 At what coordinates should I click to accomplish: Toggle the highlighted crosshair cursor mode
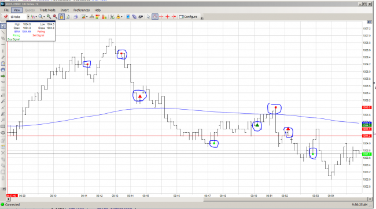(155, 17)
